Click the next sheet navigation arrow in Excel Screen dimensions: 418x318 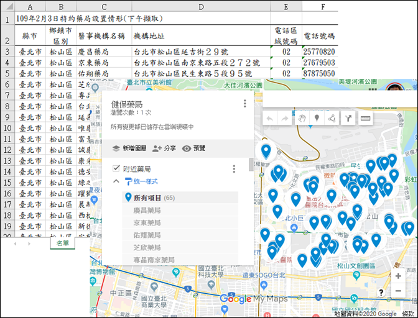(29, 243)
